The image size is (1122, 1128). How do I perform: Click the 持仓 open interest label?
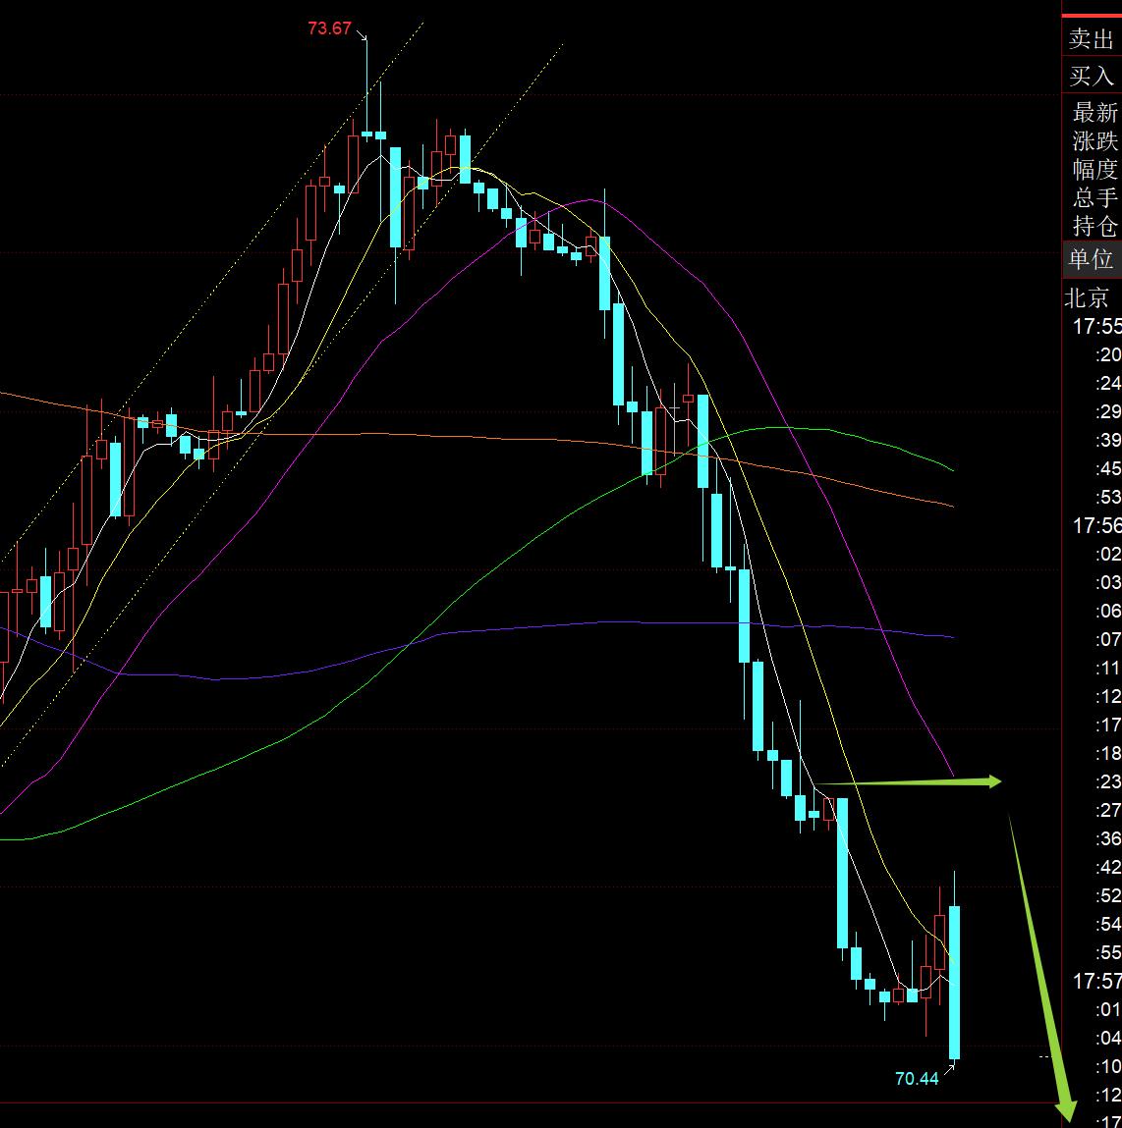coord(1094,226)
